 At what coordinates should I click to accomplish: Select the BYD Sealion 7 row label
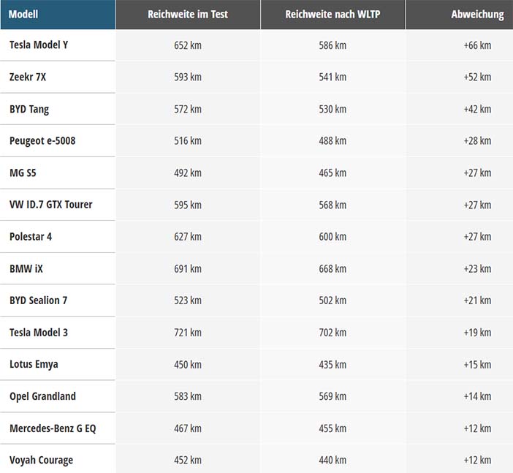(38, 300)
